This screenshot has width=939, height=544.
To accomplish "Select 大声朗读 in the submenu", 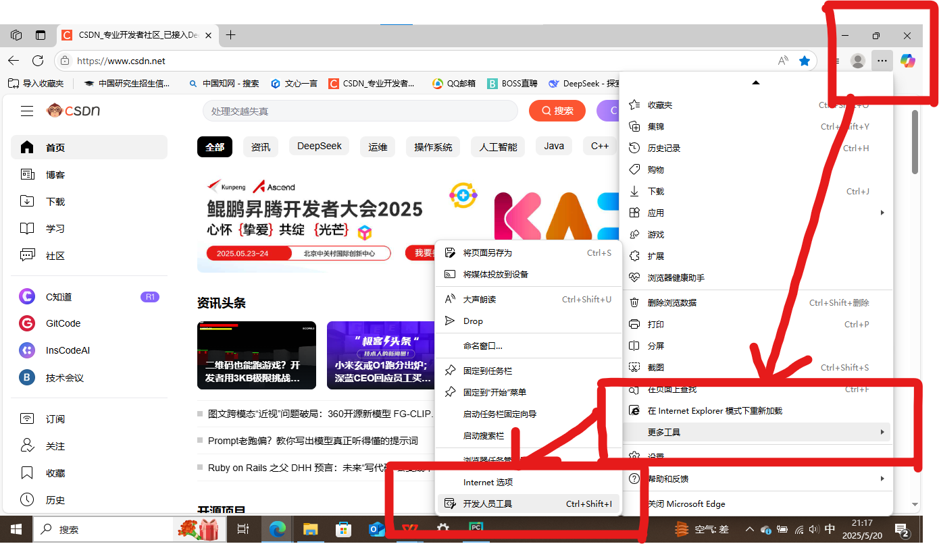I will (528, 299).
